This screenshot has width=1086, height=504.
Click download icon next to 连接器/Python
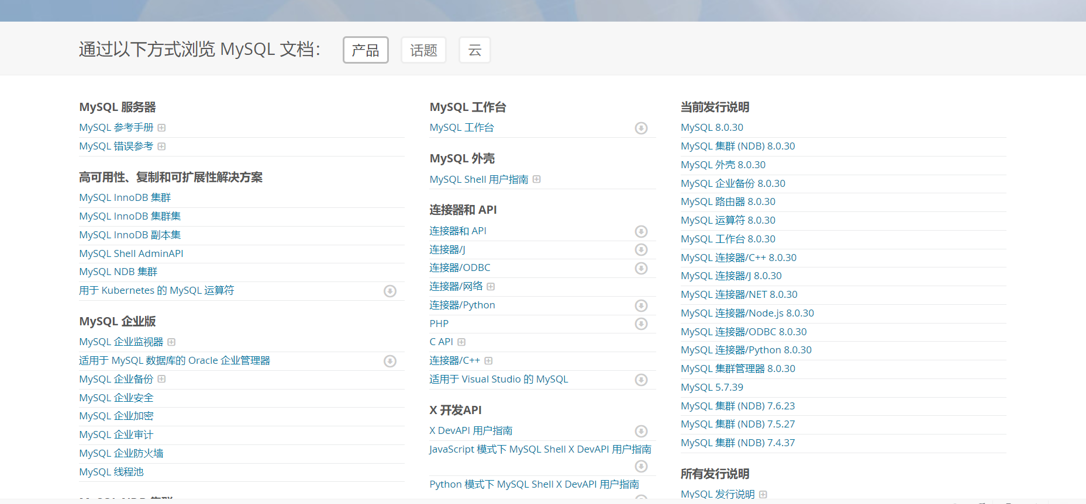click(x=641, y=305)
